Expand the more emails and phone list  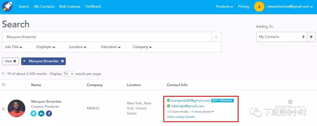190,112
